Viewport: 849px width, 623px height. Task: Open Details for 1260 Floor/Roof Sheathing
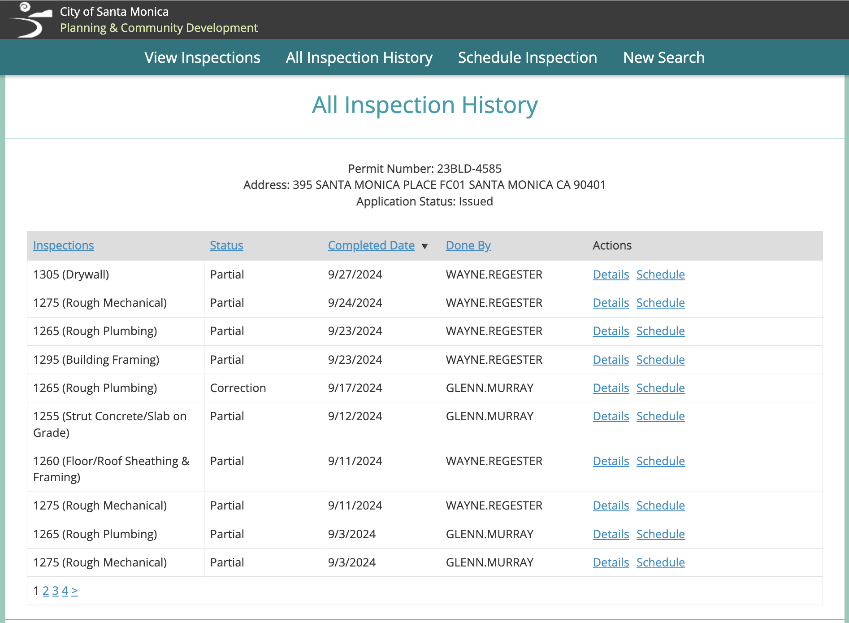click(x=611, y=461)
